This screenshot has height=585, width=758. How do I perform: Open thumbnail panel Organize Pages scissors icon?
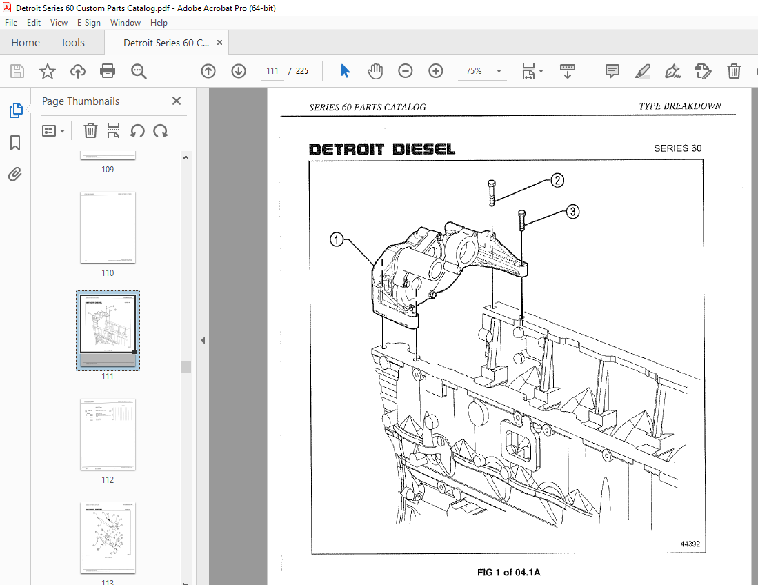pos(114,130)
